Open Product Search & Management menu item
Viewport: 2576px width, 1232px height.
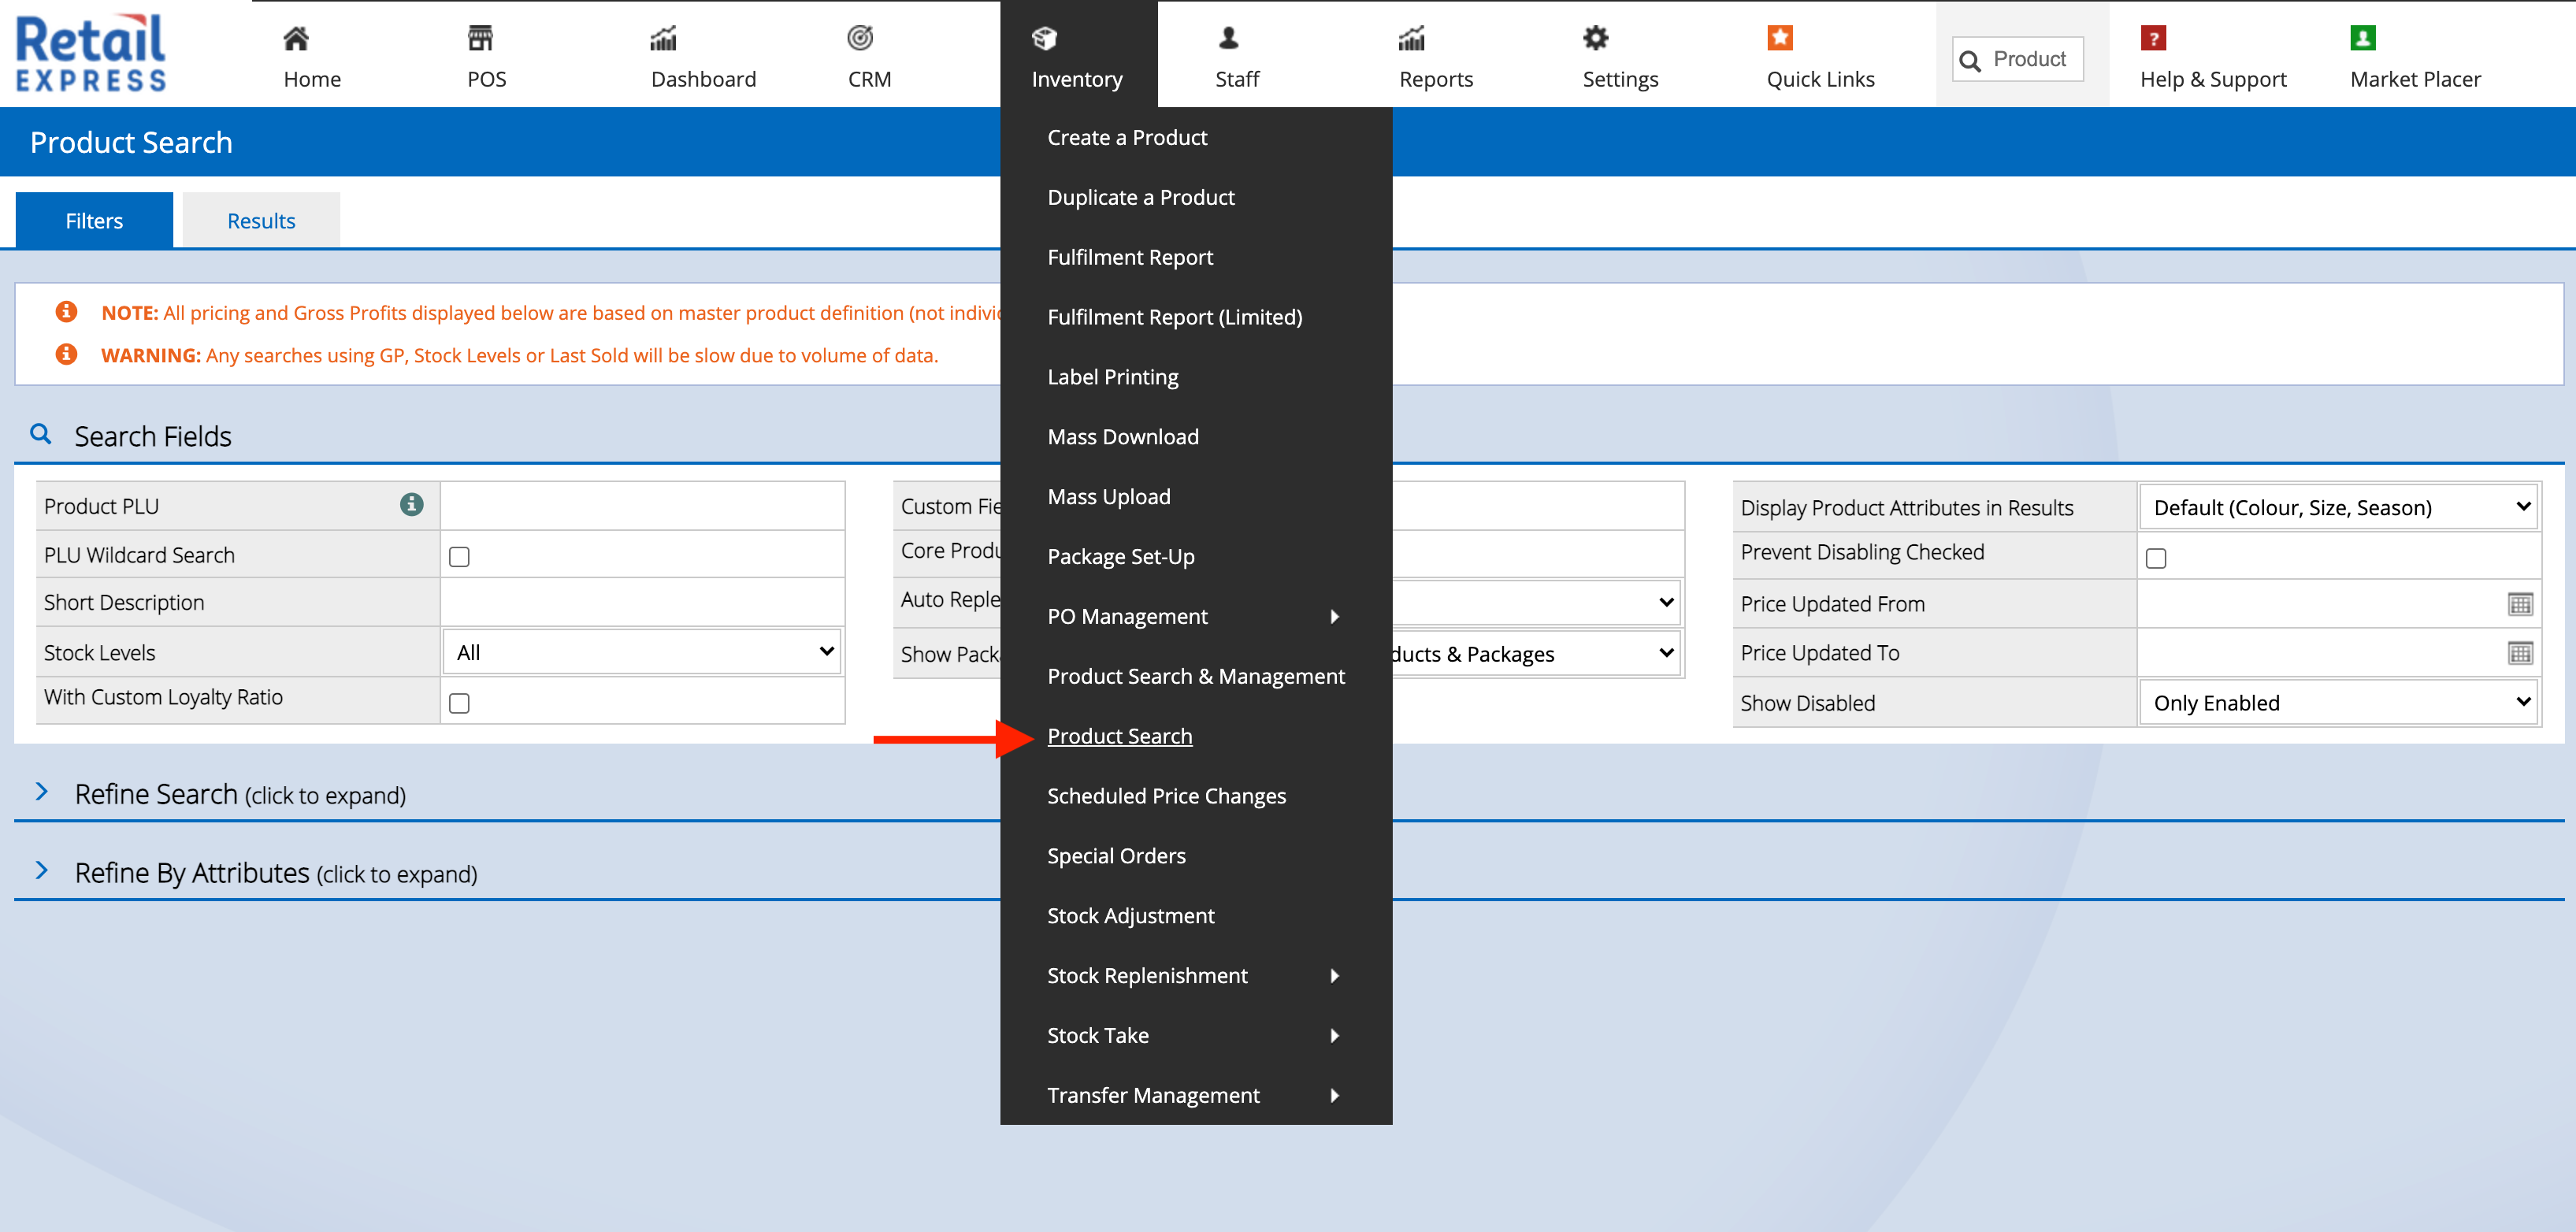coord(1196,676)
